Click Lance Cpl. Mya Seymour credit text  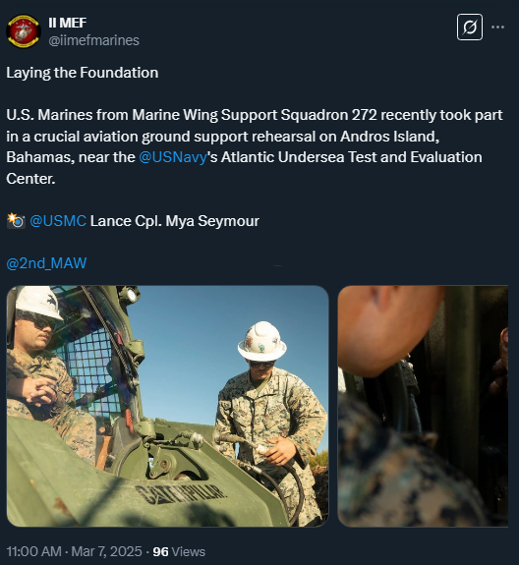click(174, 221)
